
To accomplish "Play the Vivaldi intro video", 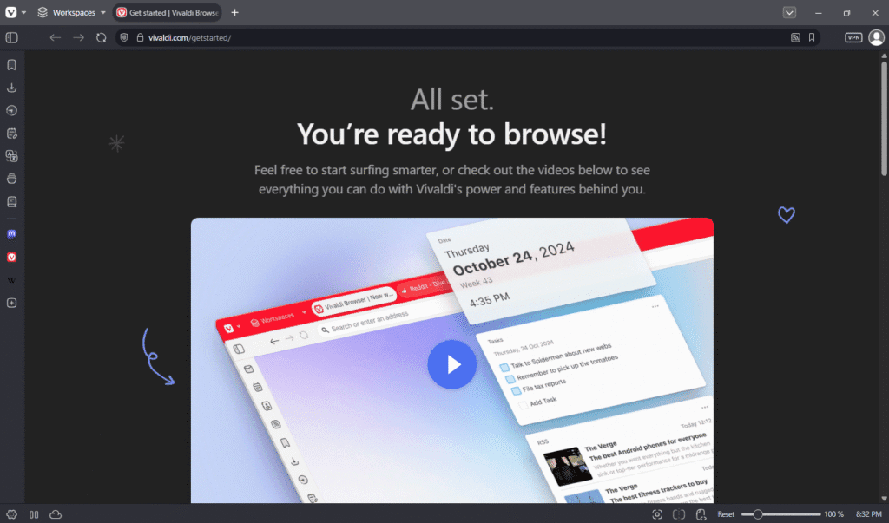I will 451,364.
